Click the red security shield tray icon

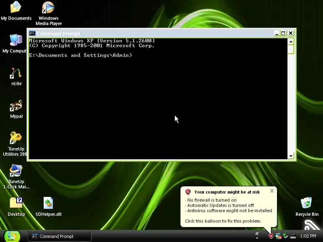click(x=271, y=236)
